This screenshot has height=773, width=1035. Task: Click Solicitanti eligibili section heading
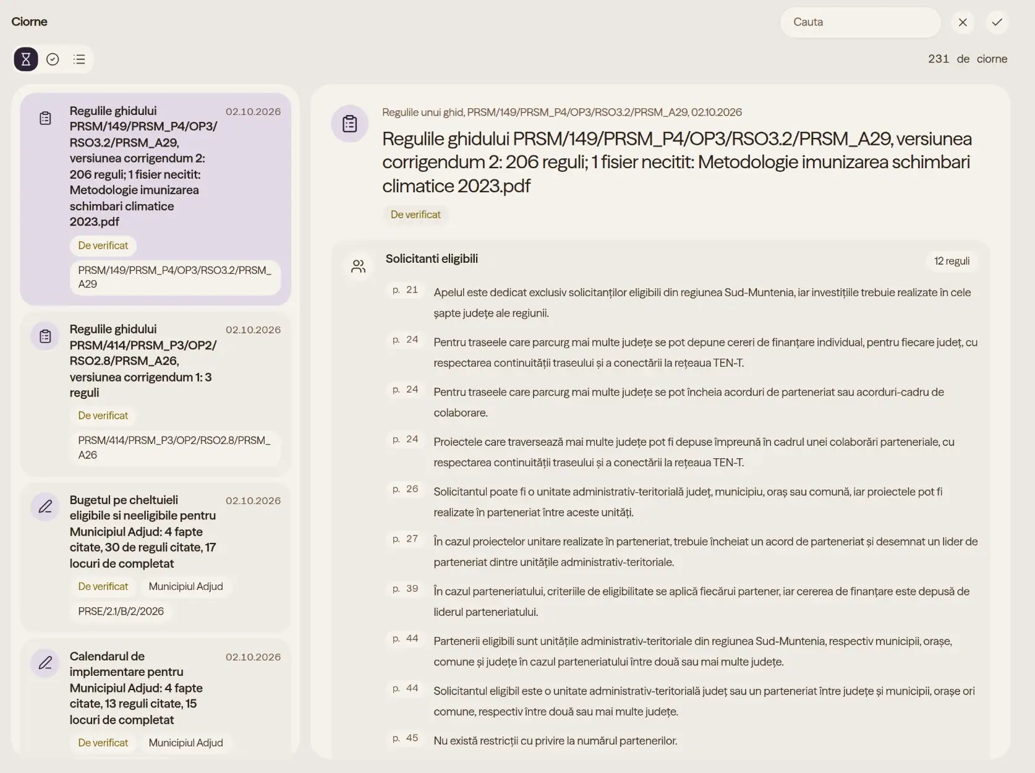click(x=432, y=259)
